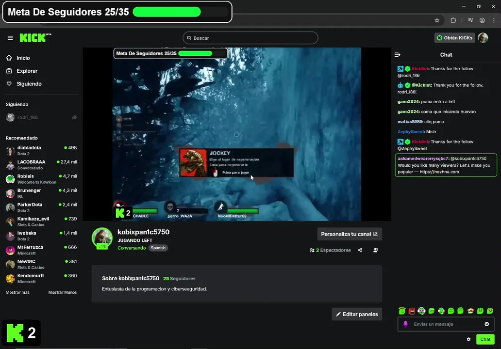Open browser extensions puzzle icon
501x349 pixels.
453,20
